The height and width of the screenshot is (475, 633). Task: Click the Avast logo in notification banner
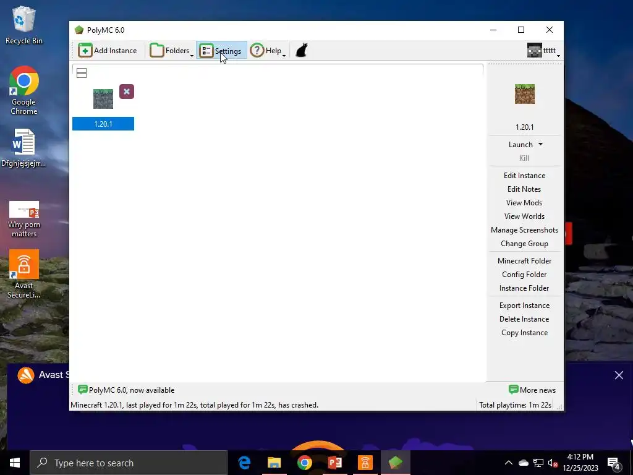click(x=26, y=375)
